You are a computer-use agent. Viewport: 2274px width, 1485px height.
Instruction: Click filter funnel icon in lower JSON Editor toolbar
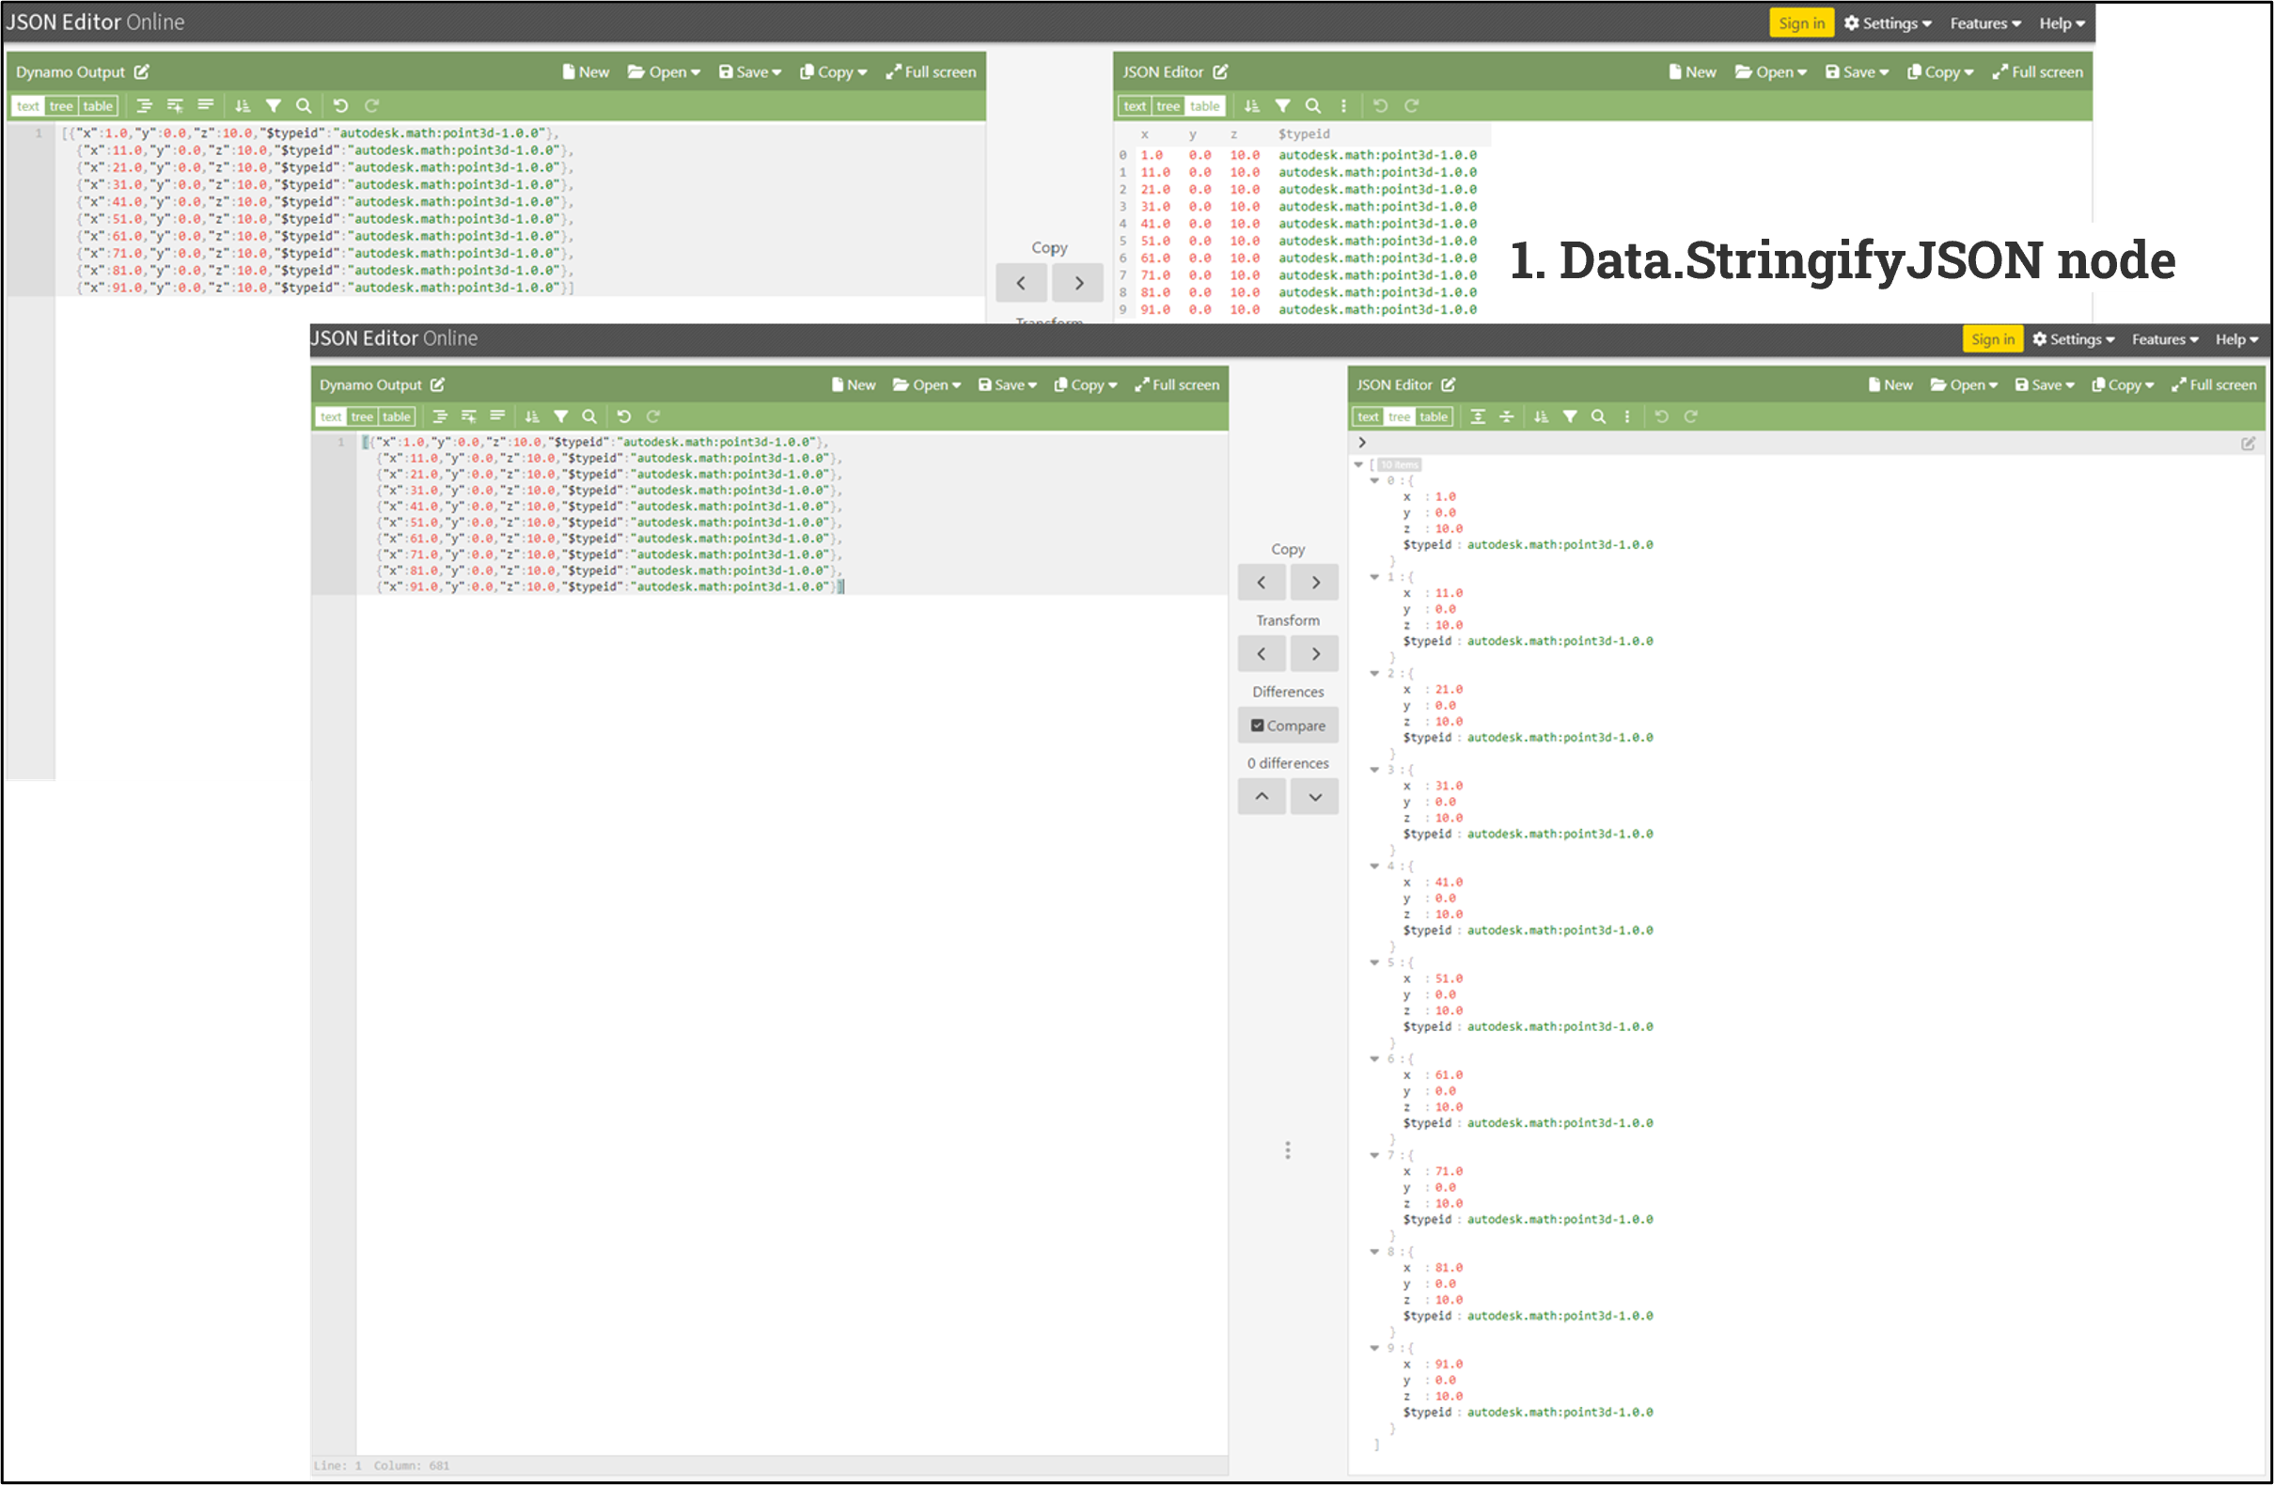(x=1570, y=416)
